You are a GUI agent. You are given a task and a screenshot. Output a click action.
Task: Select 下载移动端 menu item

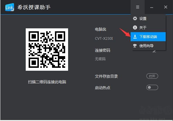click(x=148, y=37)
